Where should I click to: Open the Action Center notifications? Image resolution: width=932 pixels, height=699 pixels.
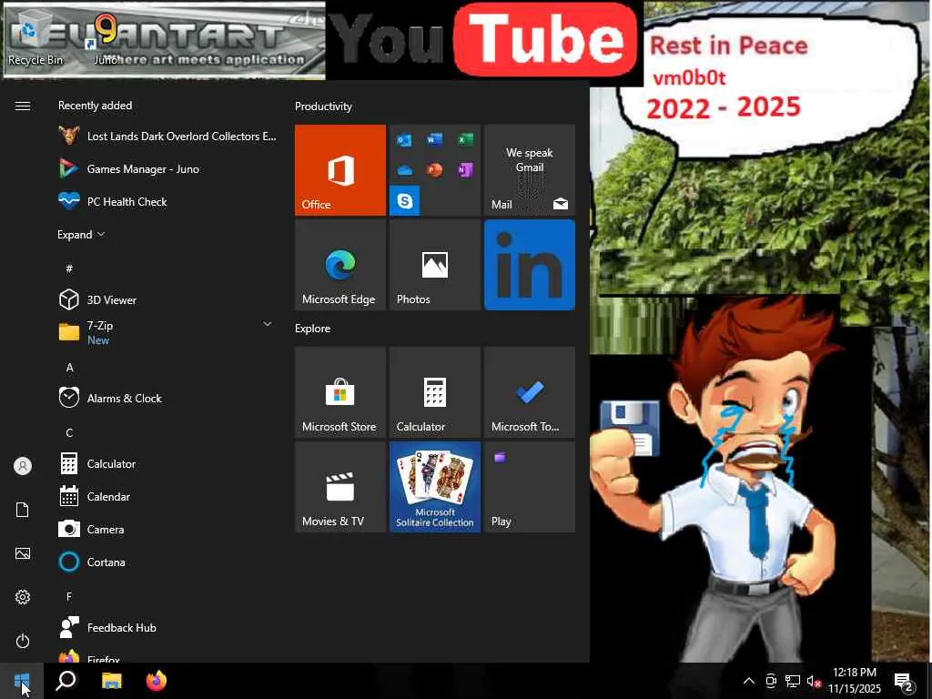[904, 682]
